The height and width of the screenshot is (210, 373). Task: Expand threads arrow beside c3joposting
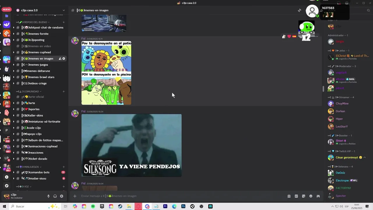click(x=13, y=40)
